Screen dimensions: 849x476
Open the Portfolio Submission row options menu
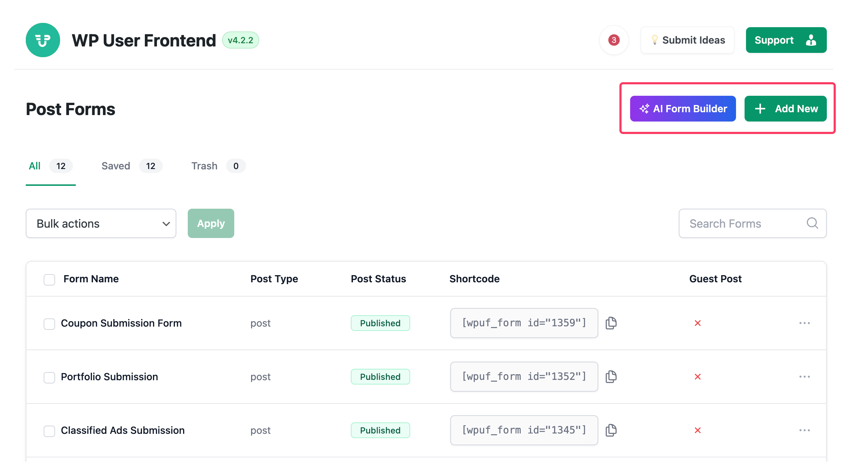pos(805,376)
